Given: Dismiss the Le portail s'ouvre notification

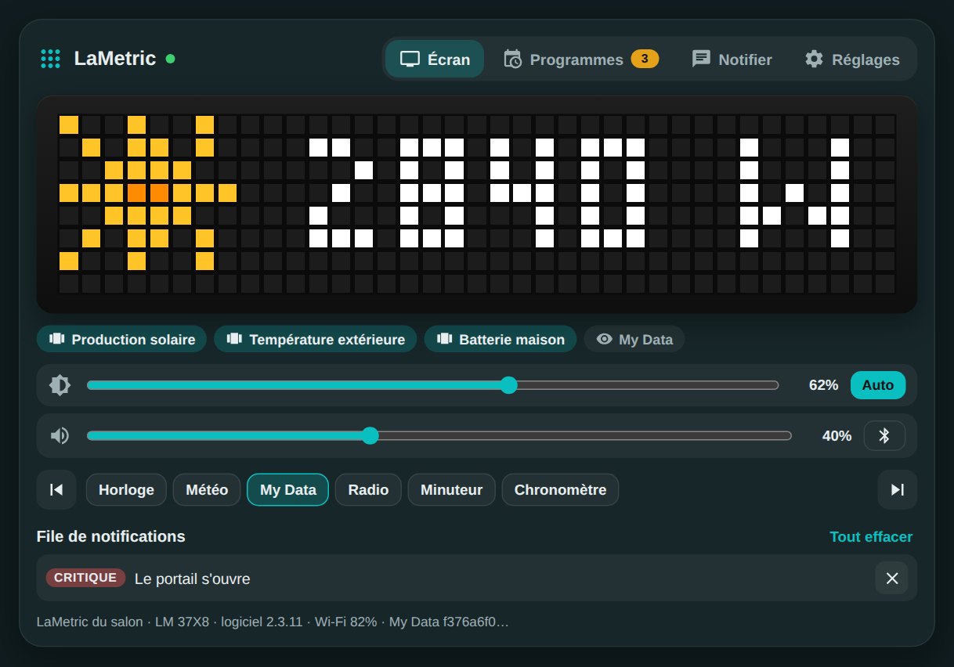Looking at the screenshot, I should [891, 579].
